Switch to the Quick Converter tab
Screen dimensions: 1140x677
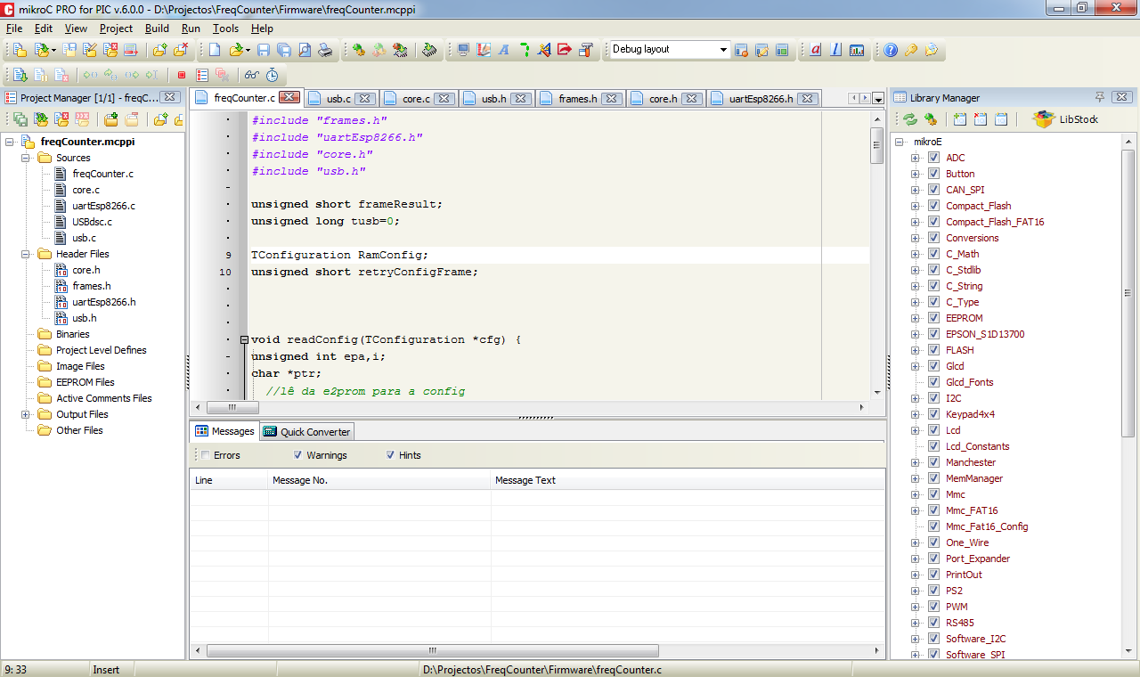coord(308,432)
